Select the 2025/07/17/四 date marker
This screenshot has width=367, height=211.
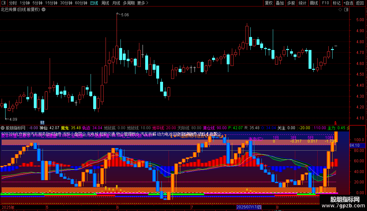(x=249, y=207)
